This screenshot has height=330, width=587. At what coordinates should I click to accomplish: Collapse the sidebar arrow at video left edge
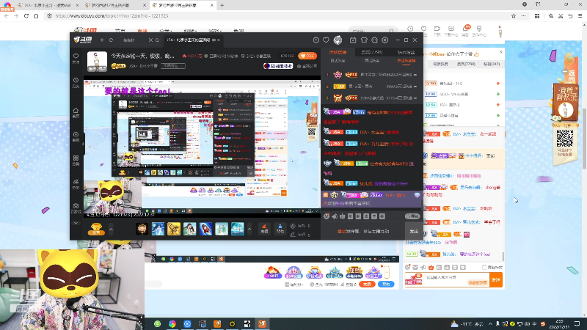pos(83,144)
